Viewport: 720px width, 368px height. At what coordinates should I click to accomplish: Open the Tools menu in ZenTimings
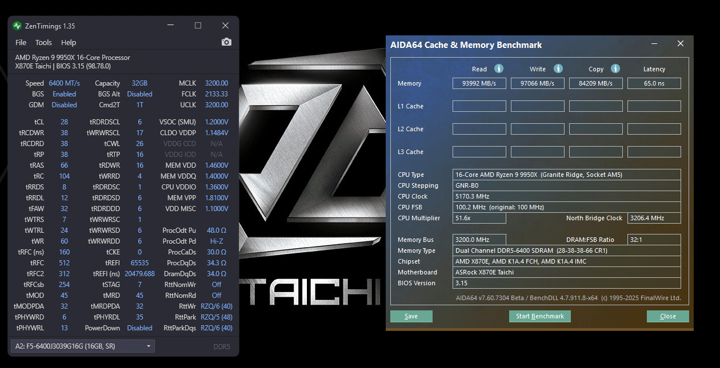43,42
